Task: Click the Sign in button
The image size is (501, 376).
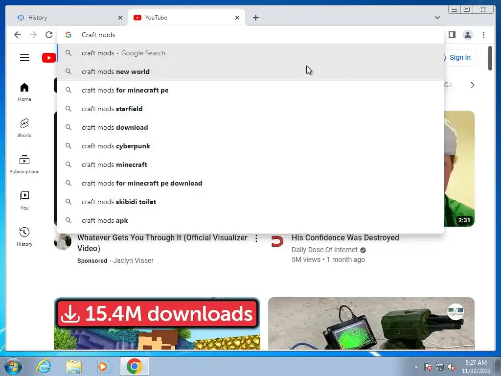Action: pos(459,58)
